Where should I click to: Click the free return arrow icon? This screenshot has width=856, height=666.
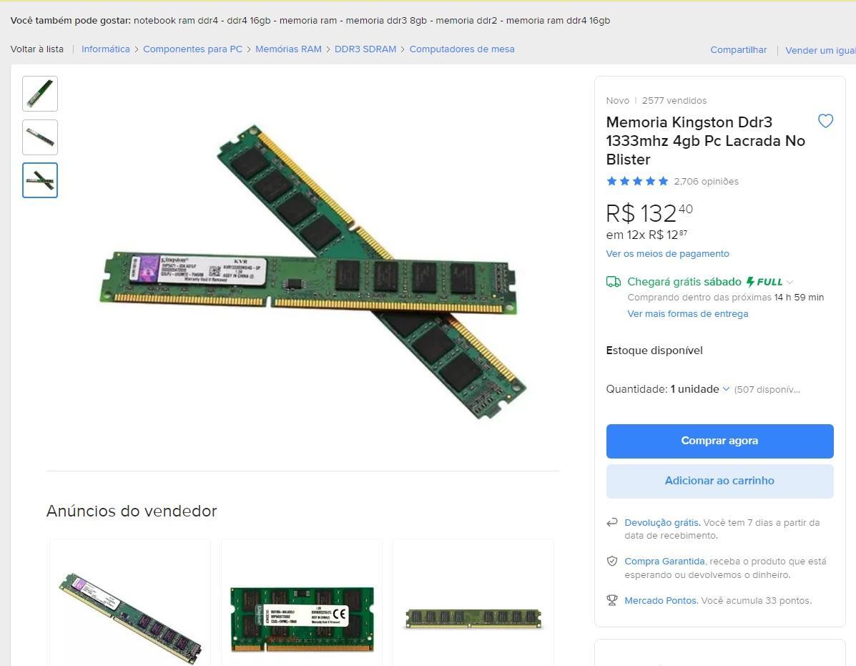612,522
